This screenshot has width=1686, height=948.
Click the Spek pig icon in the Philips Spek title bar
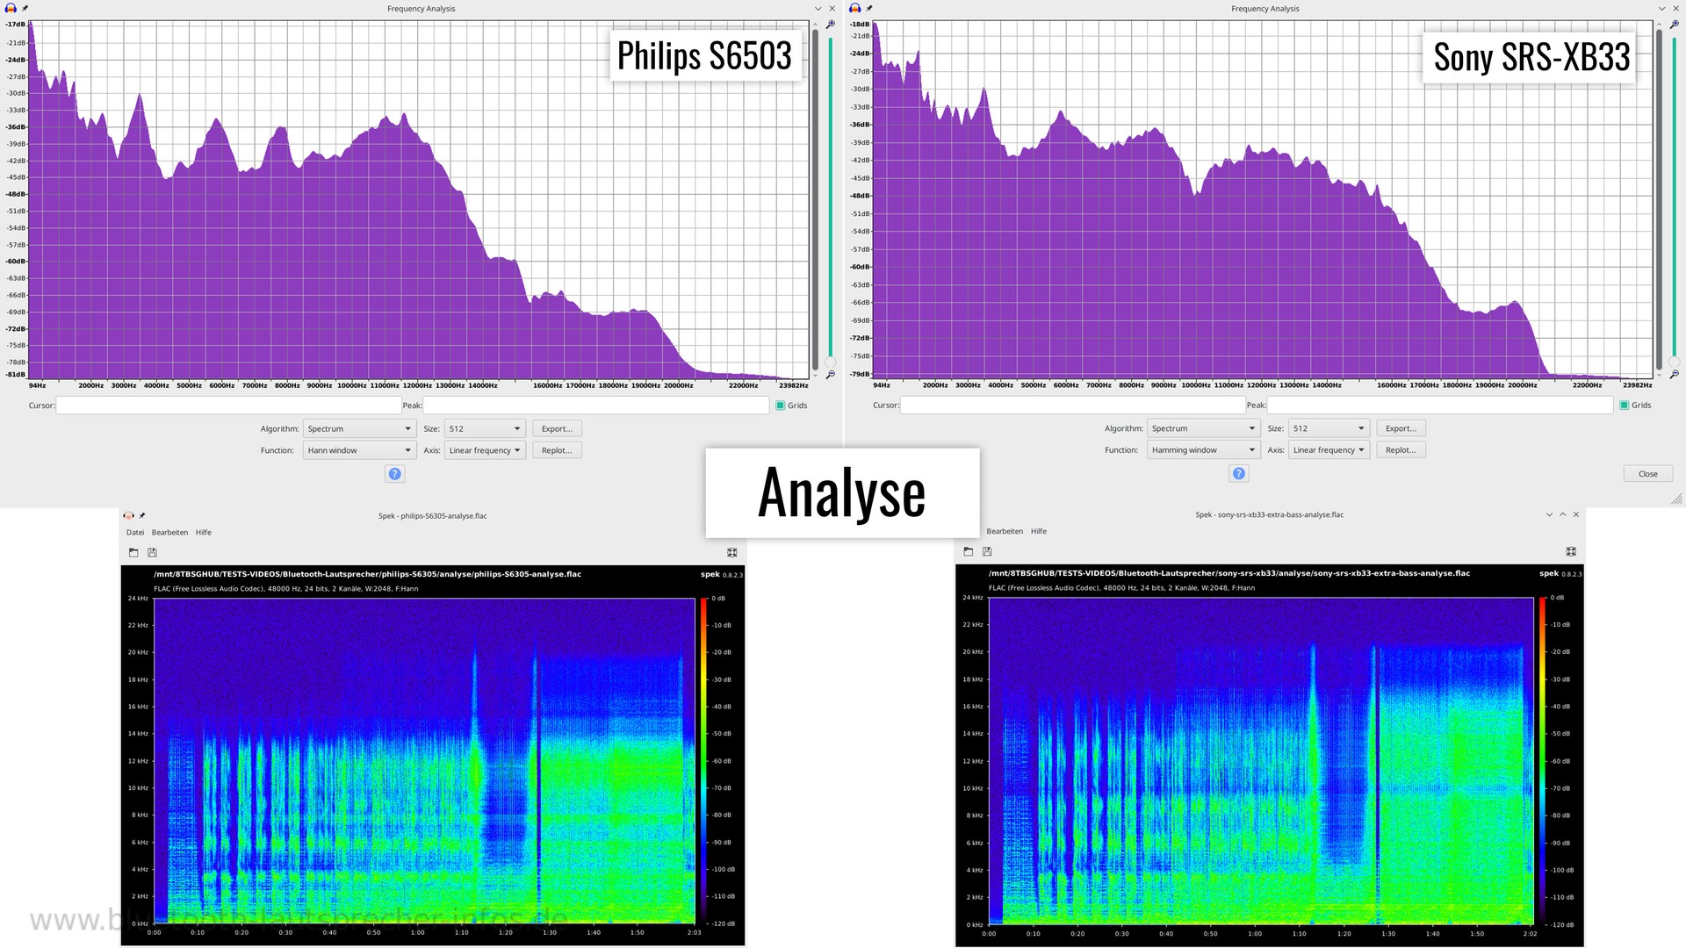point(128,515)
